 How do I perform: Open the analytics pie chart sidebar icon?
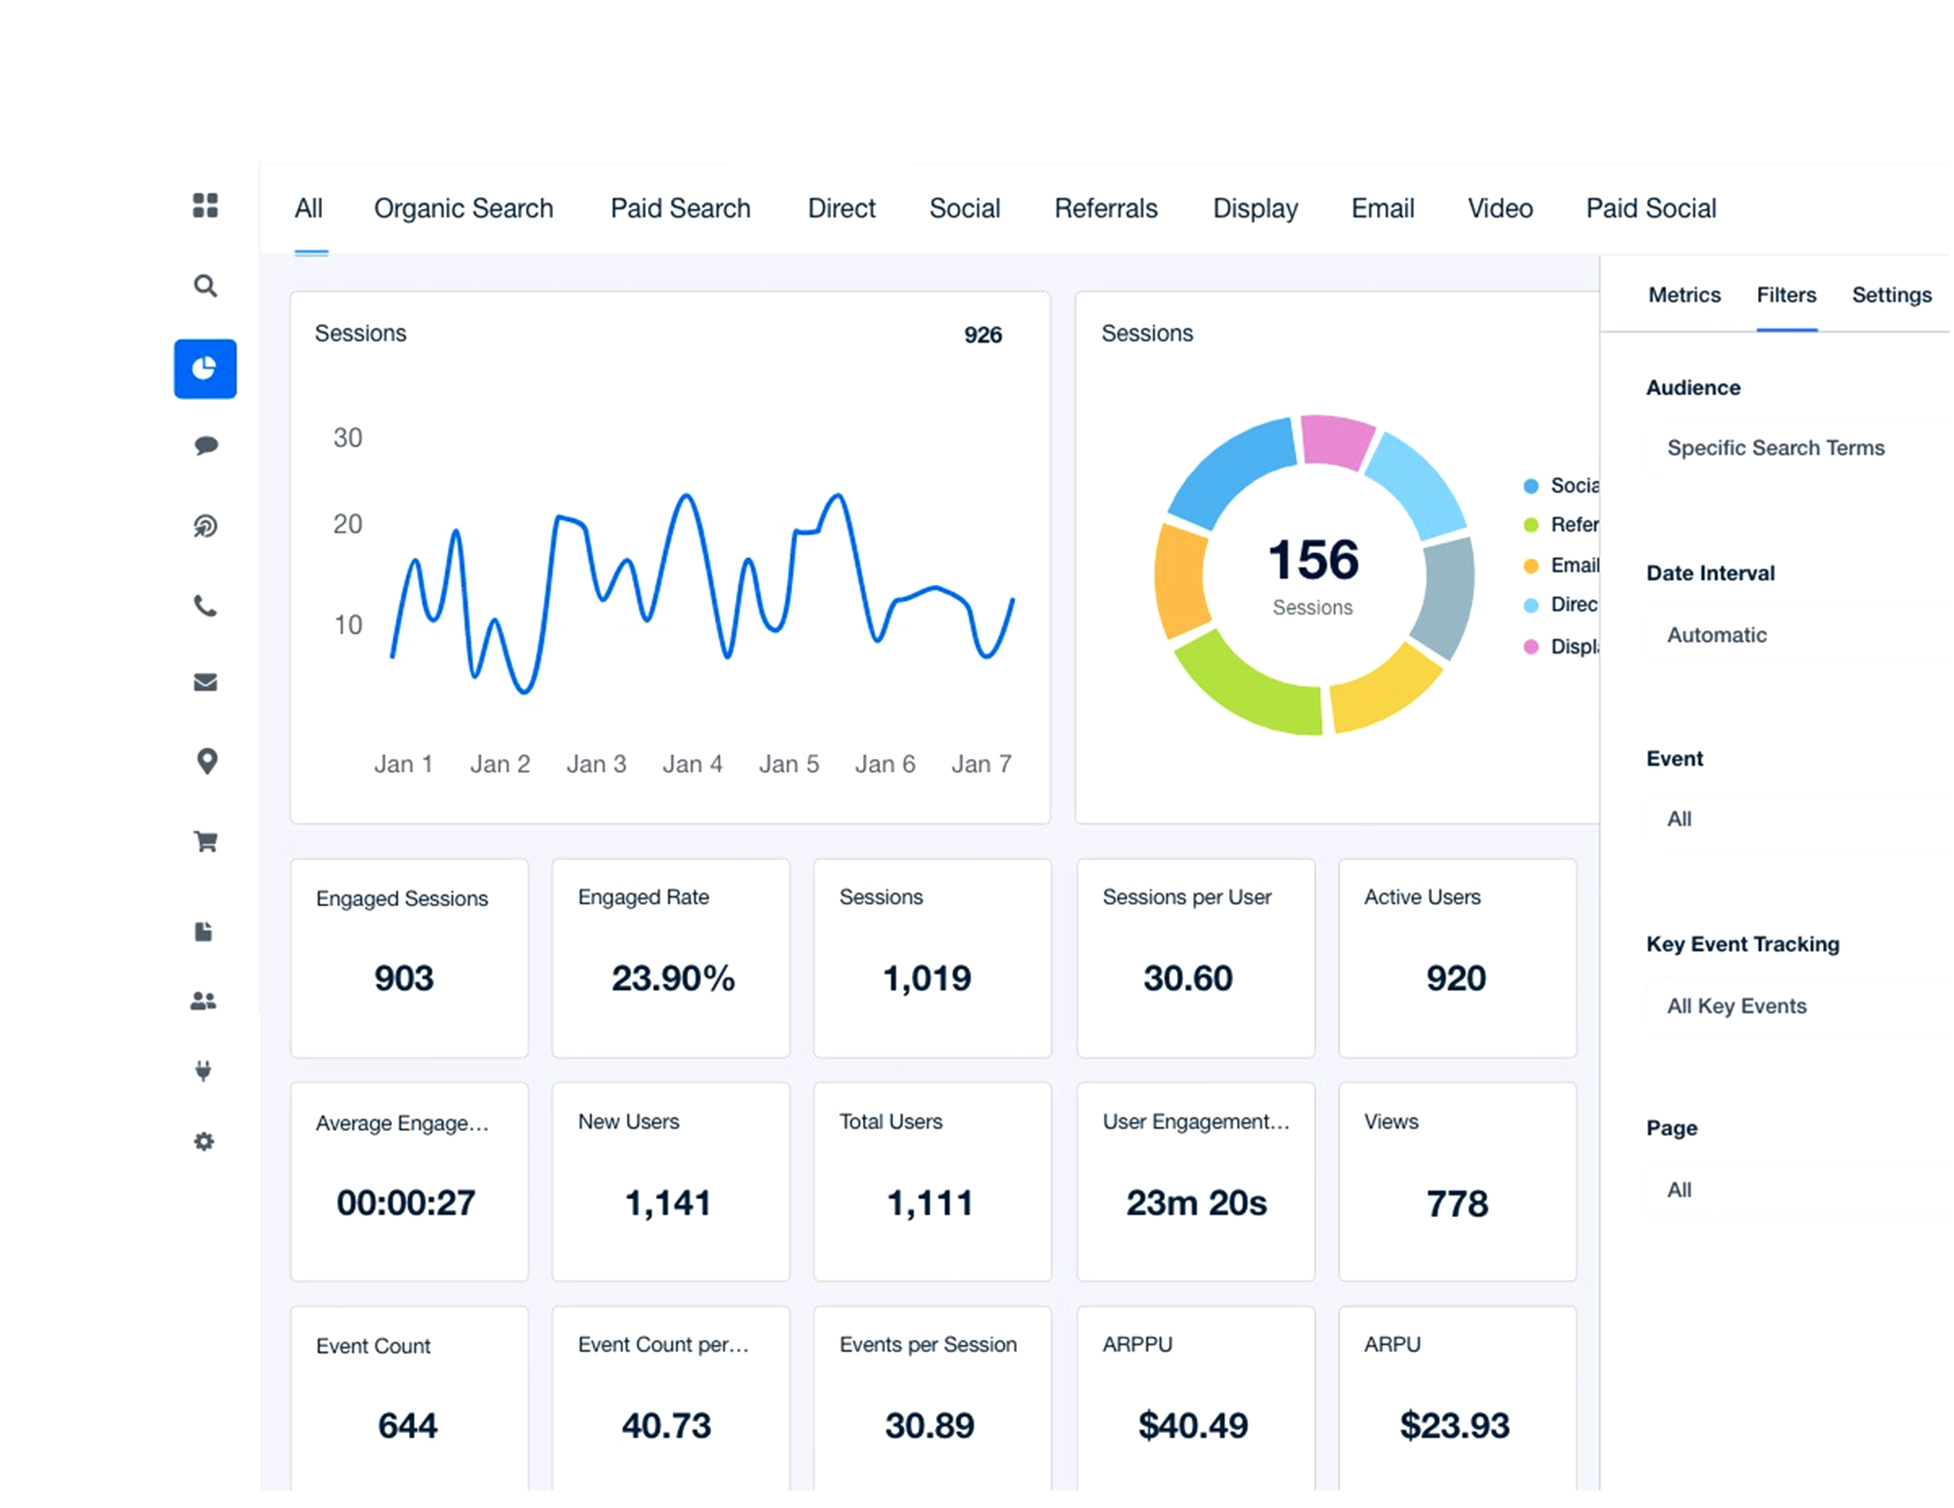[205, 369]
